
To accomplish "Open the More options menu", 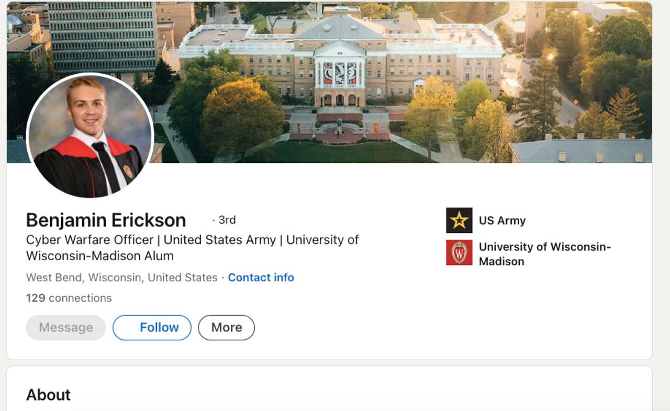I will coord(226,327).
